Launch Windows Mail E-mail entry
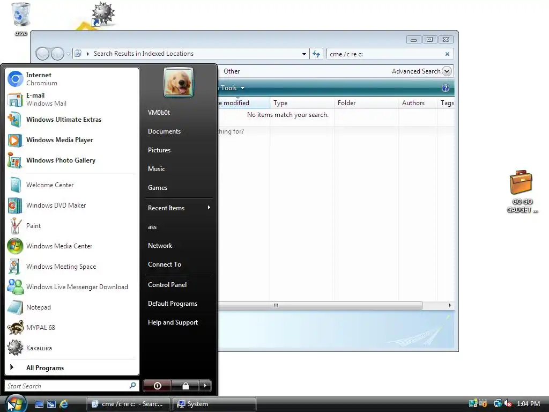 pos(72,99)
